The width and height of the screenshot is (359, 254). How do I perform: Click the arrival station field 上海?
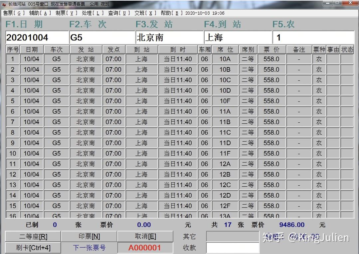[238, 37]
